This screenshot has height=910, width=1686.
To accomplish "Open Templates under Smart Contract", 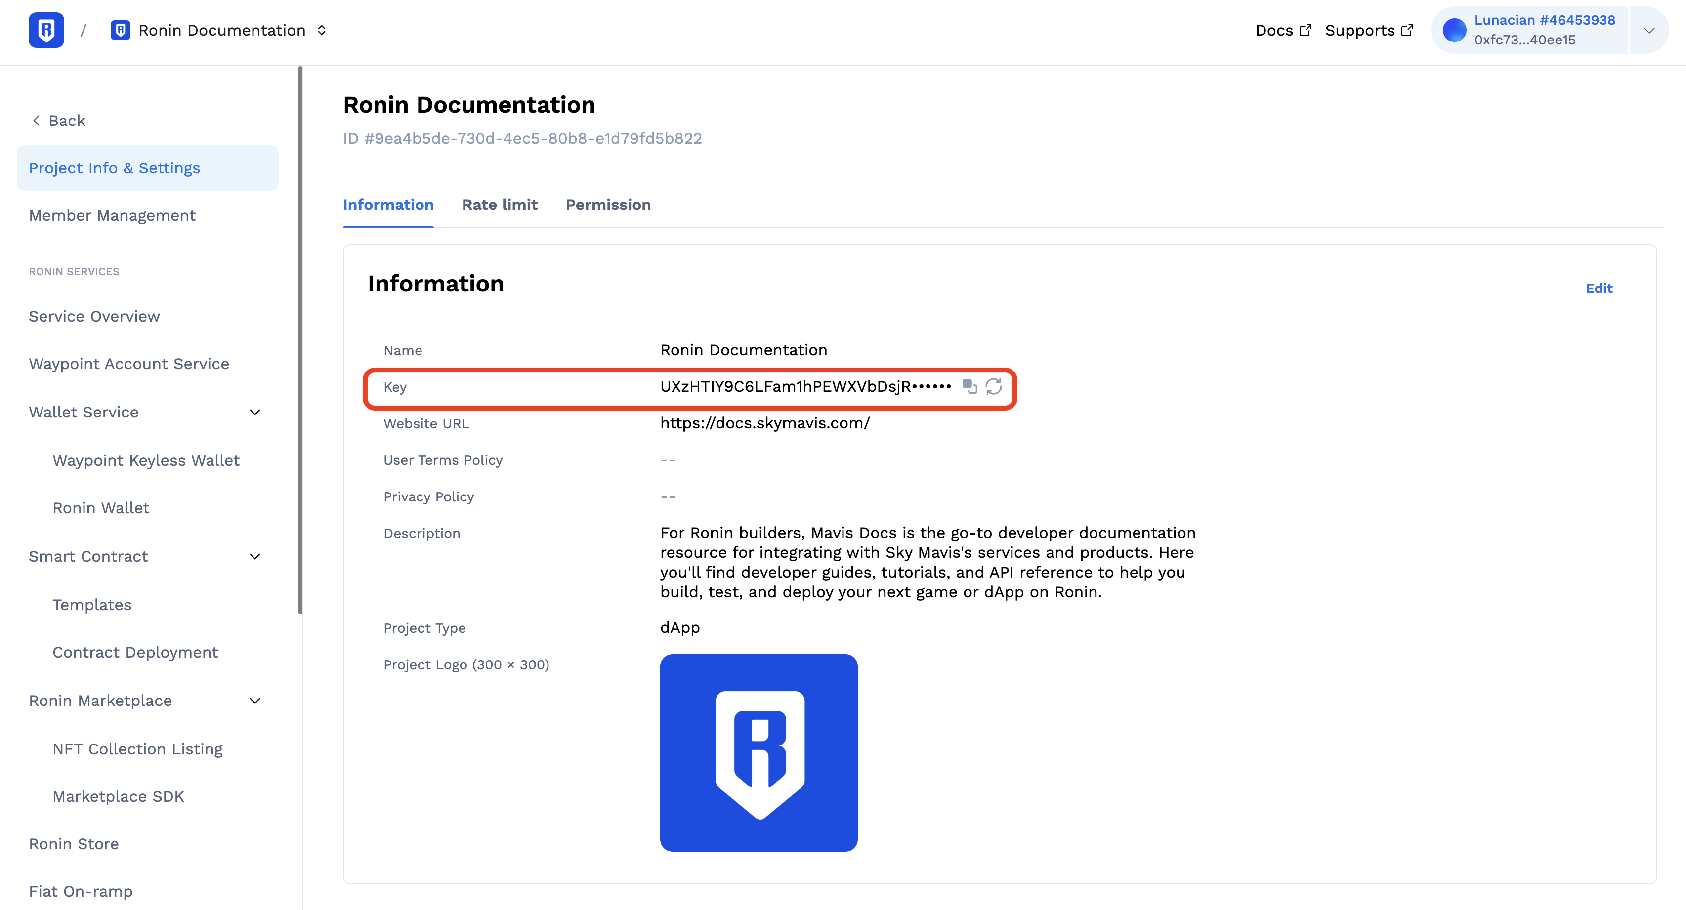I will tap(91, 605).
